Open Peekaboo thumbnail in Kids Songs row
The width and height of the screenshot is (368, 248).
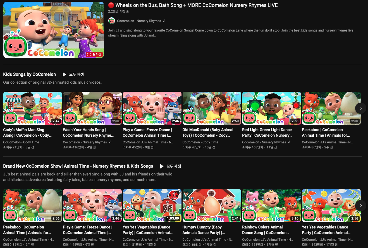(x=331, y=108)
